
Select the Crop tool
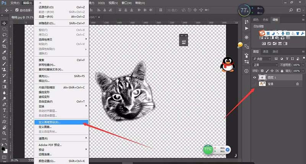4,46
